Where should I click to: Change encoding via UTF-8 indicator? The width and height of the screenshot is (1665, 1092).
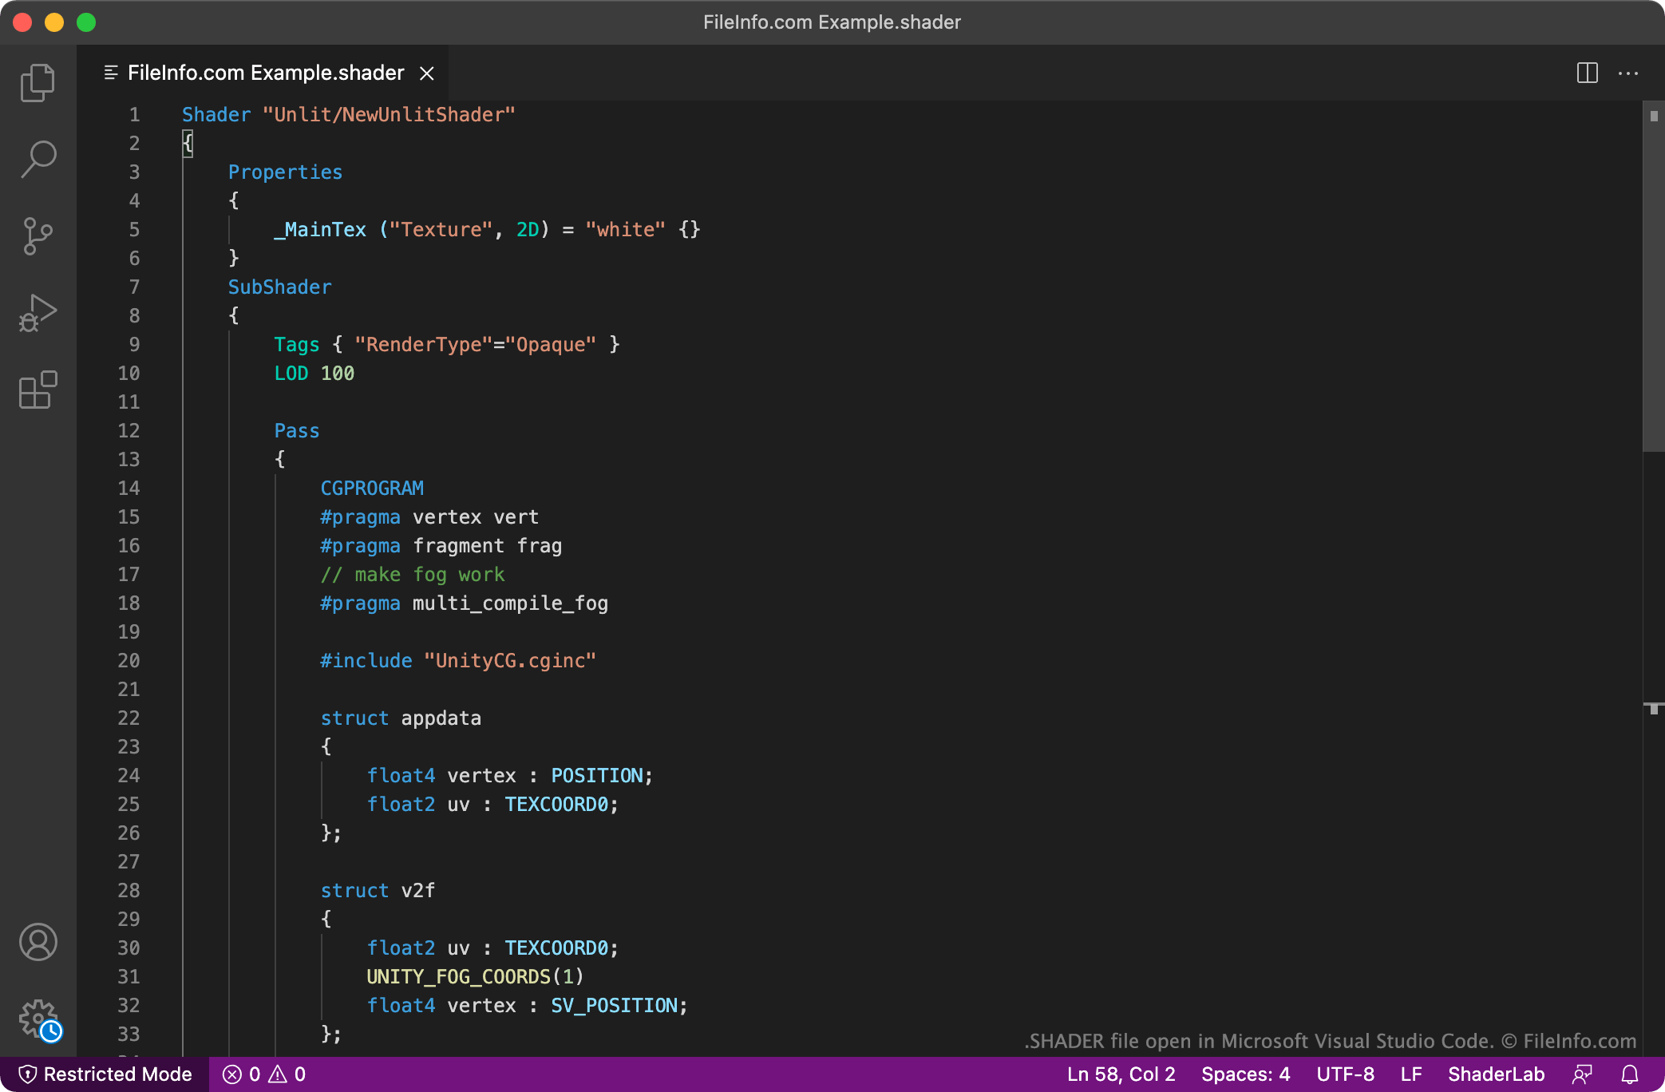1345,1074
